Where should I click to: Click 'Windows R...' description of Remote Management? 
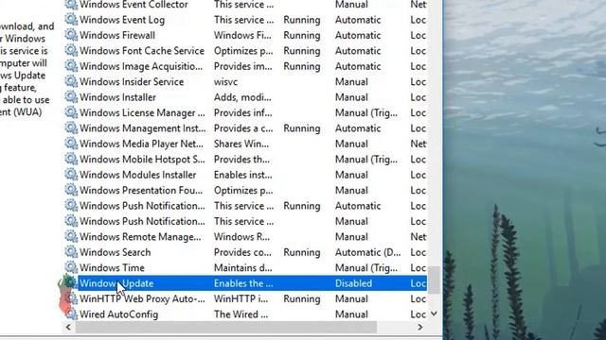pyautogui.click(x=241, y=237)
